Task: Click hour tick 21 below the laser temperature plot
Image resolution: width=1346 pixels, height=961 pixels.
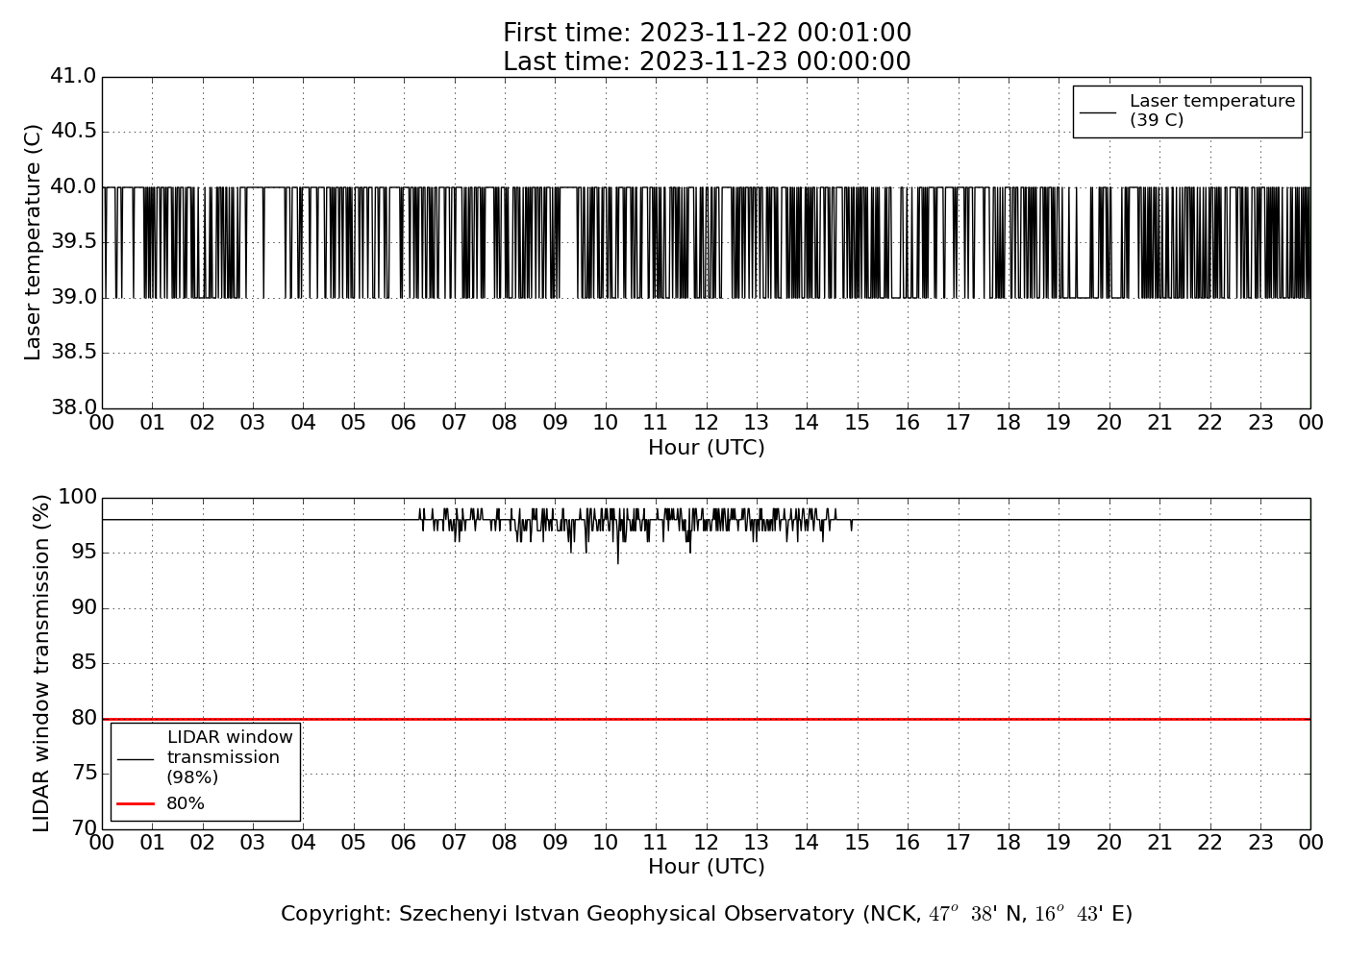Action: (1159, 423)
